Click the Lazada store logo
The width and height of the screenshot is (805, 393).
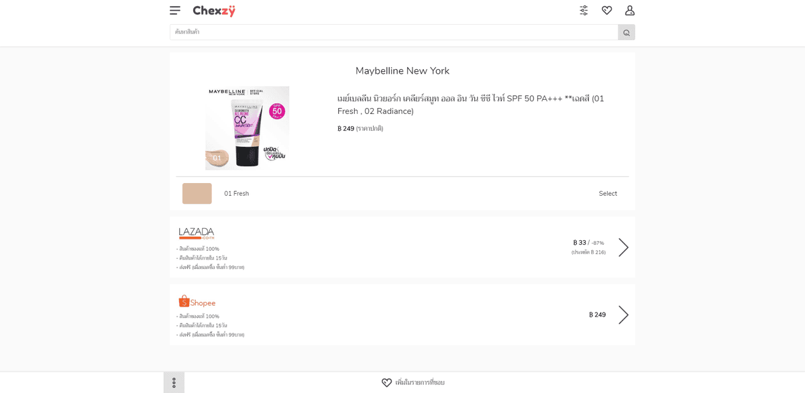pyautogui.click(x=197, y=233)
